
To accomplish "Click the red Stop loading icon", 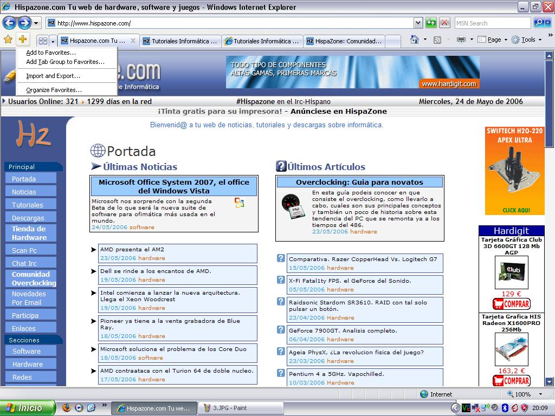I will tap(444, 23).
